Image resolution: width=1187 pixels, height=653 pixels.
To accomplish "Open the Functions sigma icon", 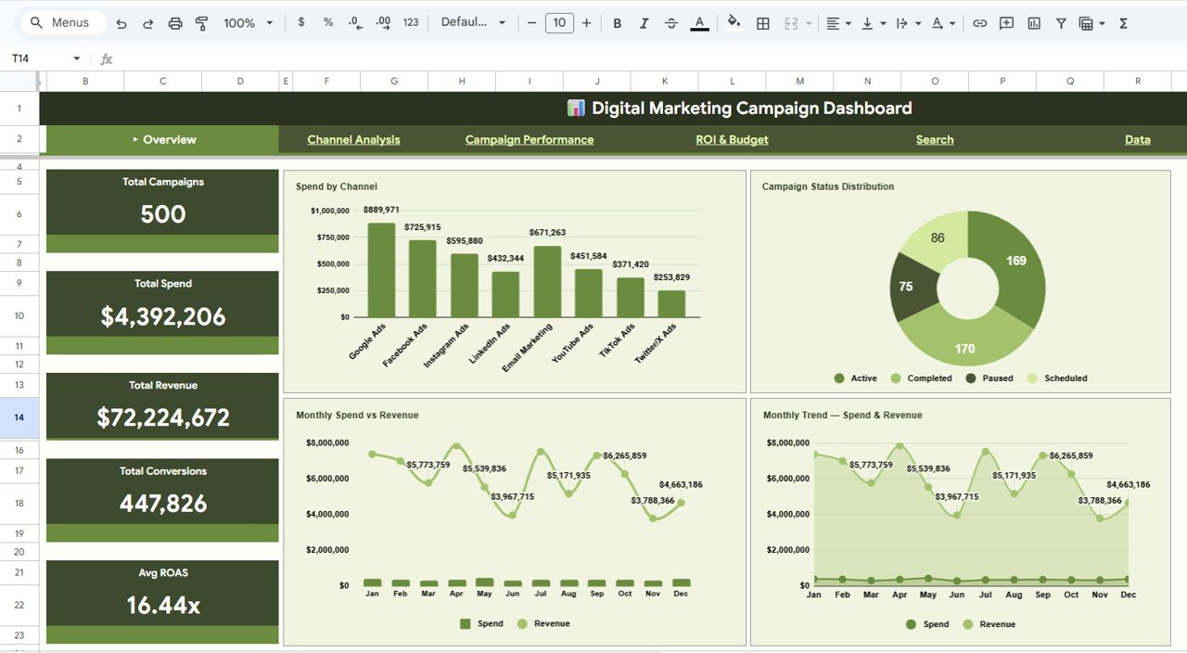I will pyautogui.click(x=1123, y=22).
